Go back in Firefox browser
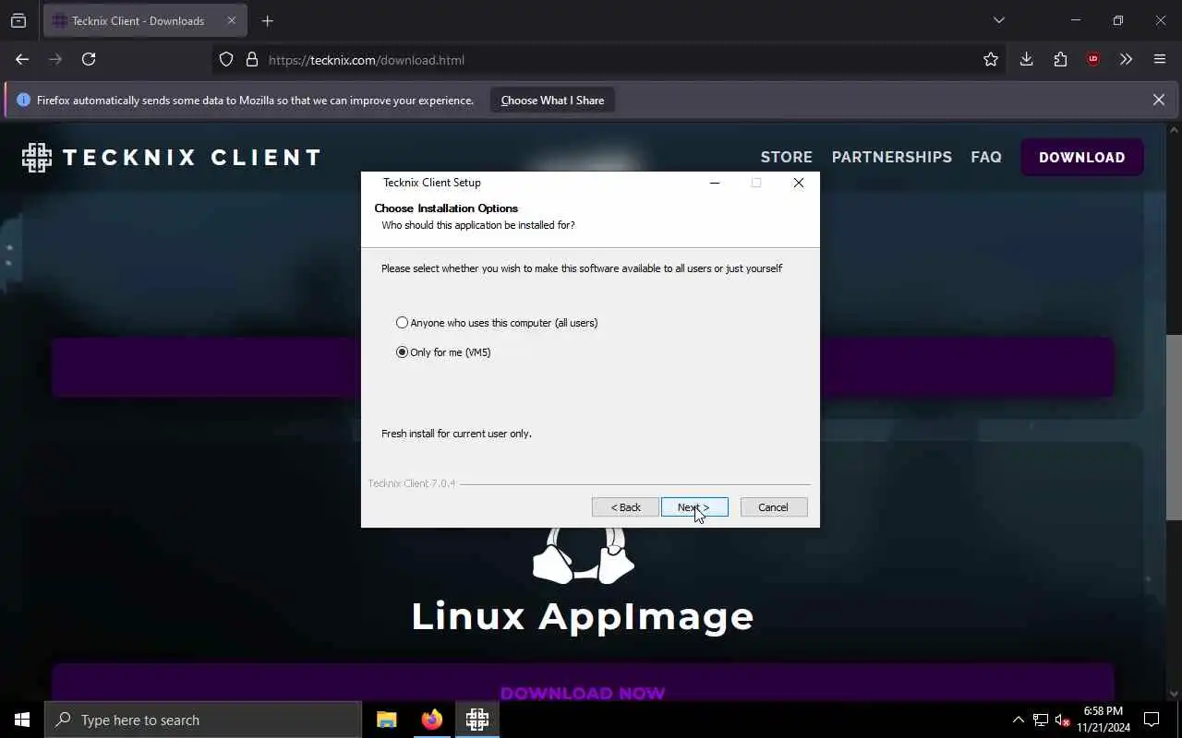 (22, 59)
